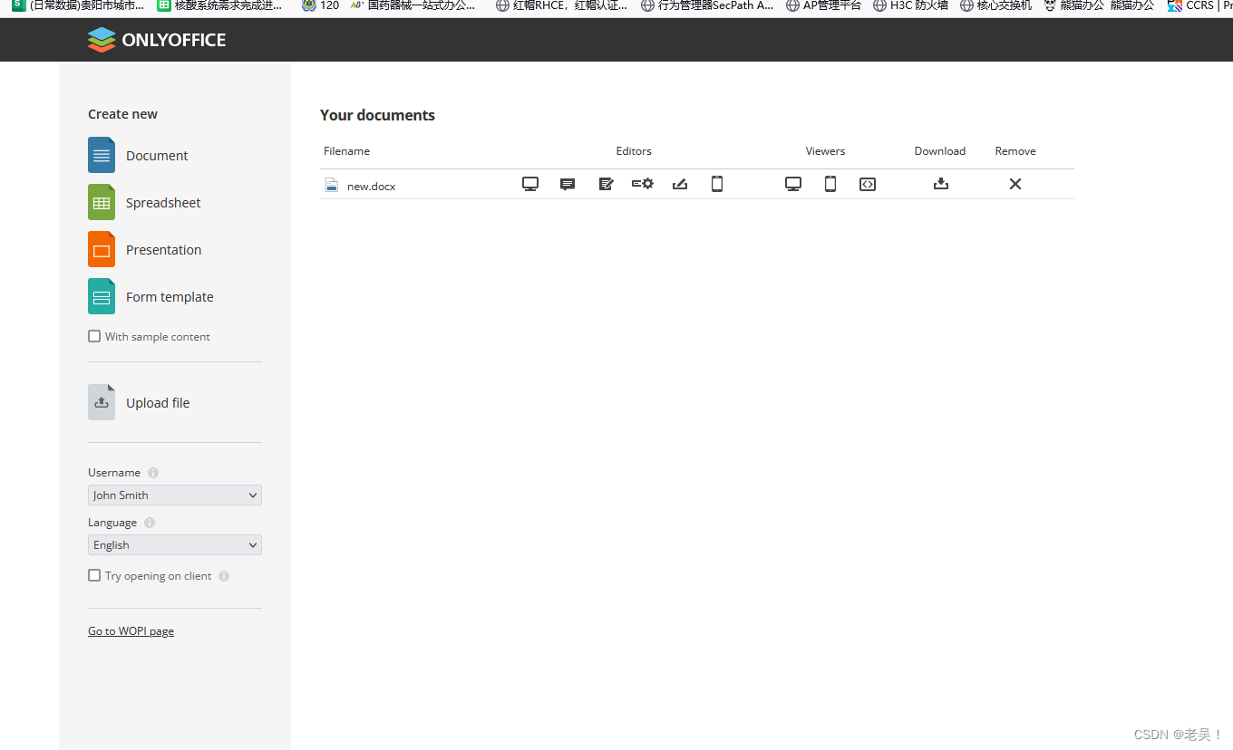Tick the Try opening on client checkbox

94,575
